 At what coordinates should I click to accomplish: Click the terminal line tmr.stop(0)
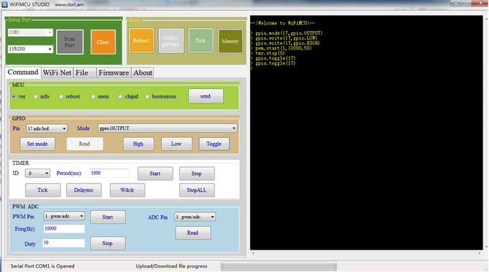click(270, 53)
